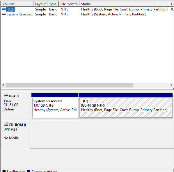Sort by the Volume column header
Screen dimensions: 174x172
click(x=17, y=4)
